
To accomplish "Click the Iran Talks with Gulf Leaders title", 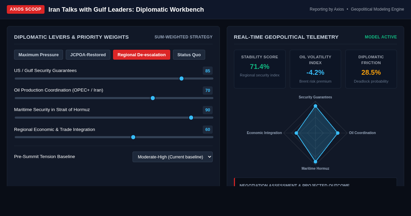I will pos(126,10).
